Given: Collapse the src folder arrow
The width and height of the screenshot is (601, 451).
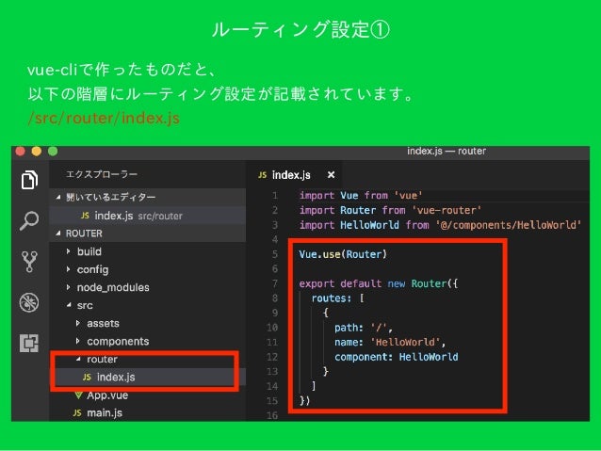Looking at the screenshot, I should (x=69, y=305).
